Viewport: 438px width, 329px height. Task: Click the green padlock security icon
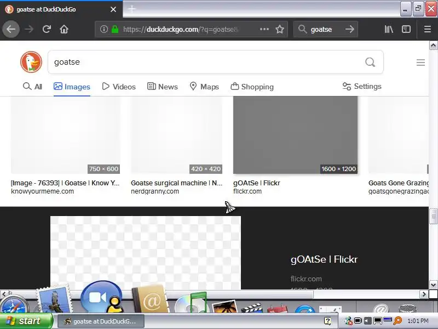(115, 29)
